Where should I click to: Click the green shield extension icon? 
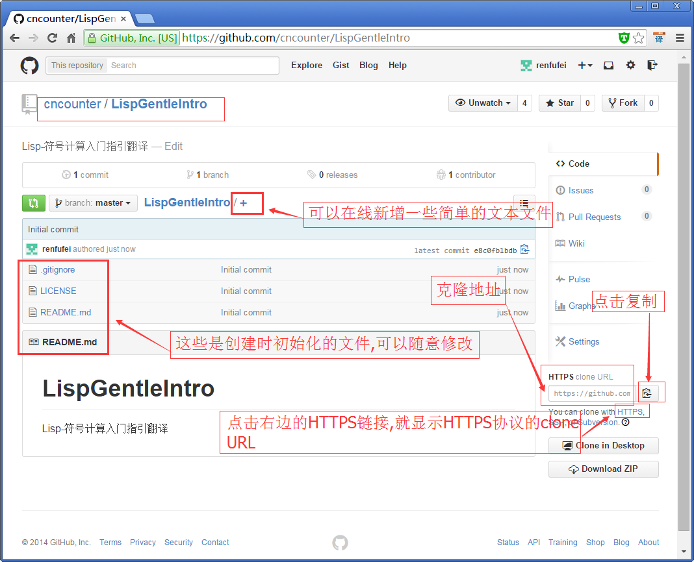point(624,38)
